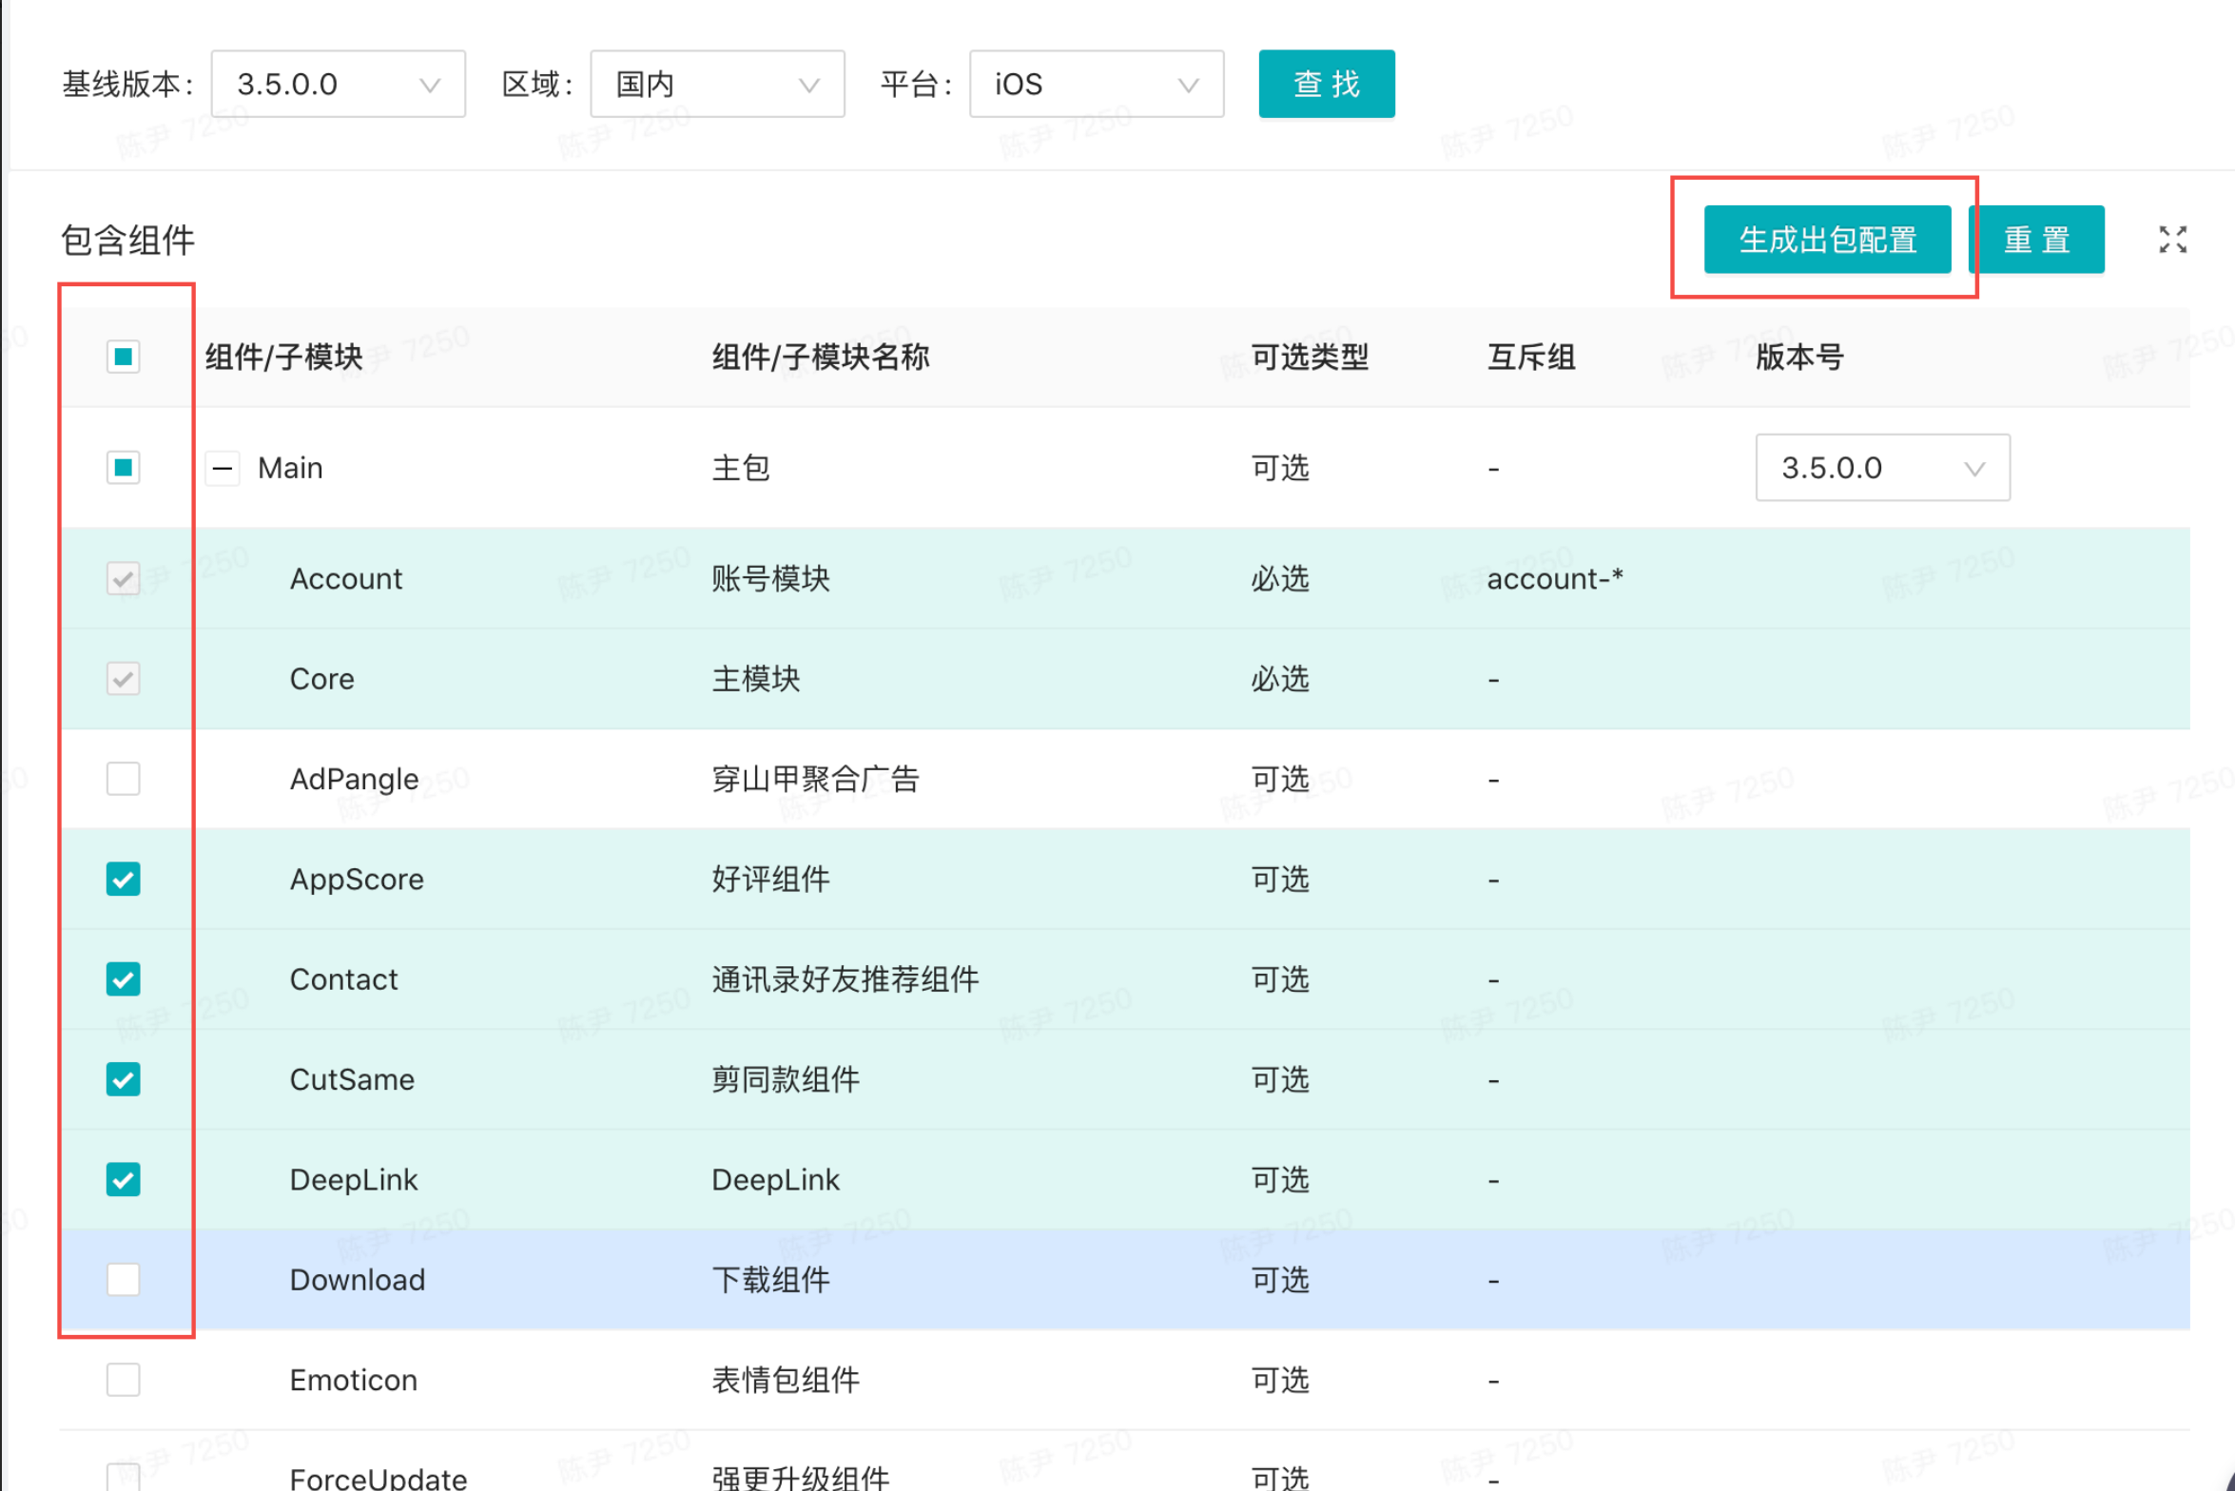The height and width of the screenshot is (1491, 2235).
Task: Click the disabled Account checkbox
Action: click(124, 578)
